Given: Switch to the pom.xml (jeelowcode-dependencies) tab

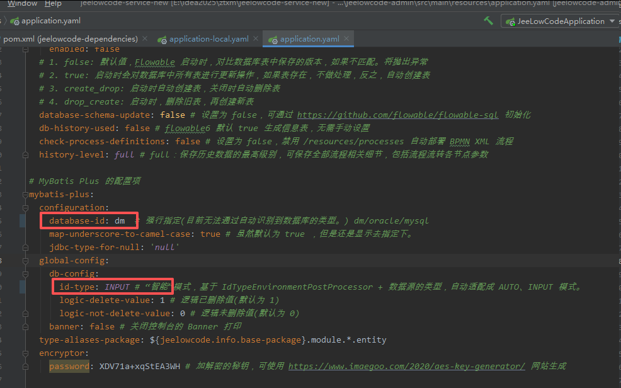Looking at the screenshot, I should tap(70, 39).
